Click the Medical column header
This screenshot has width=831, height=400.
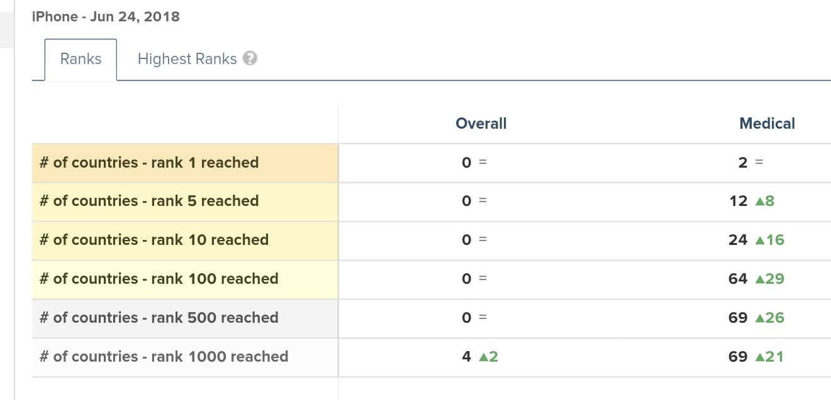pos(767,124)
